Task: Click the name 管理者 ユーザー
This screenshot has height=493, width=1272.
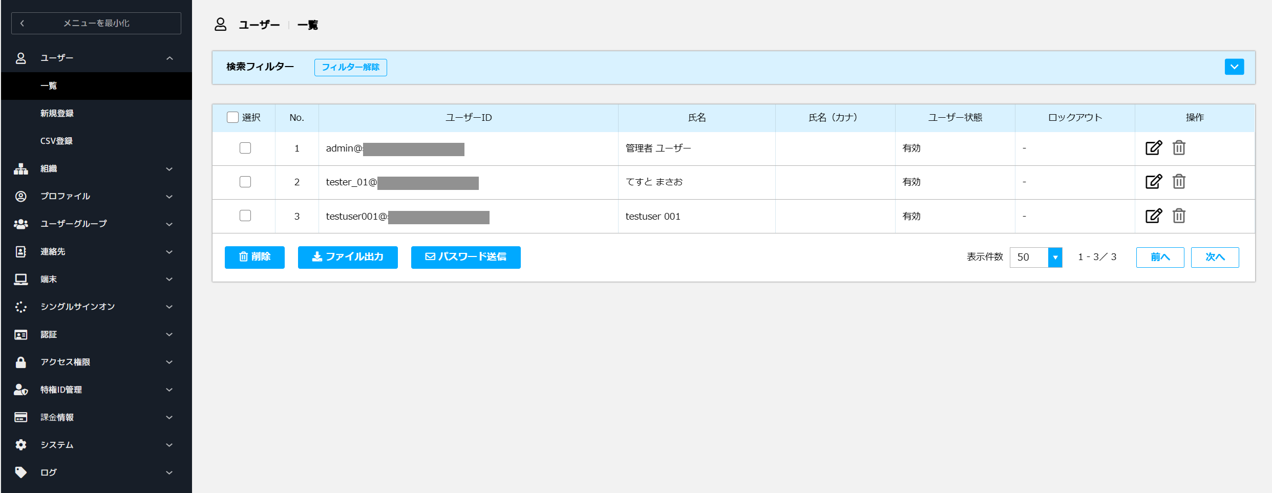Action: coord(658,148)
